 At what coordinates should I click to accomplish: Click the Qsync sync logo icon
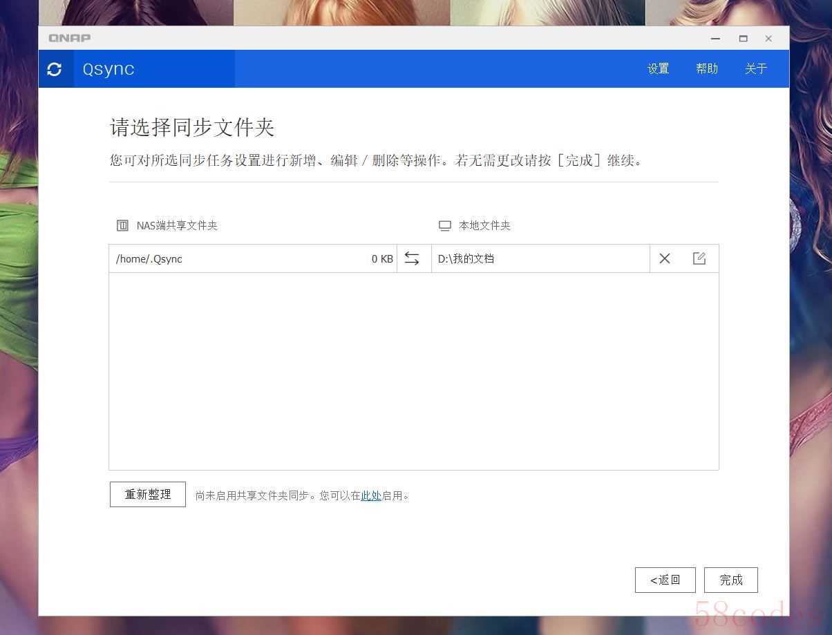tap(55, 69)
